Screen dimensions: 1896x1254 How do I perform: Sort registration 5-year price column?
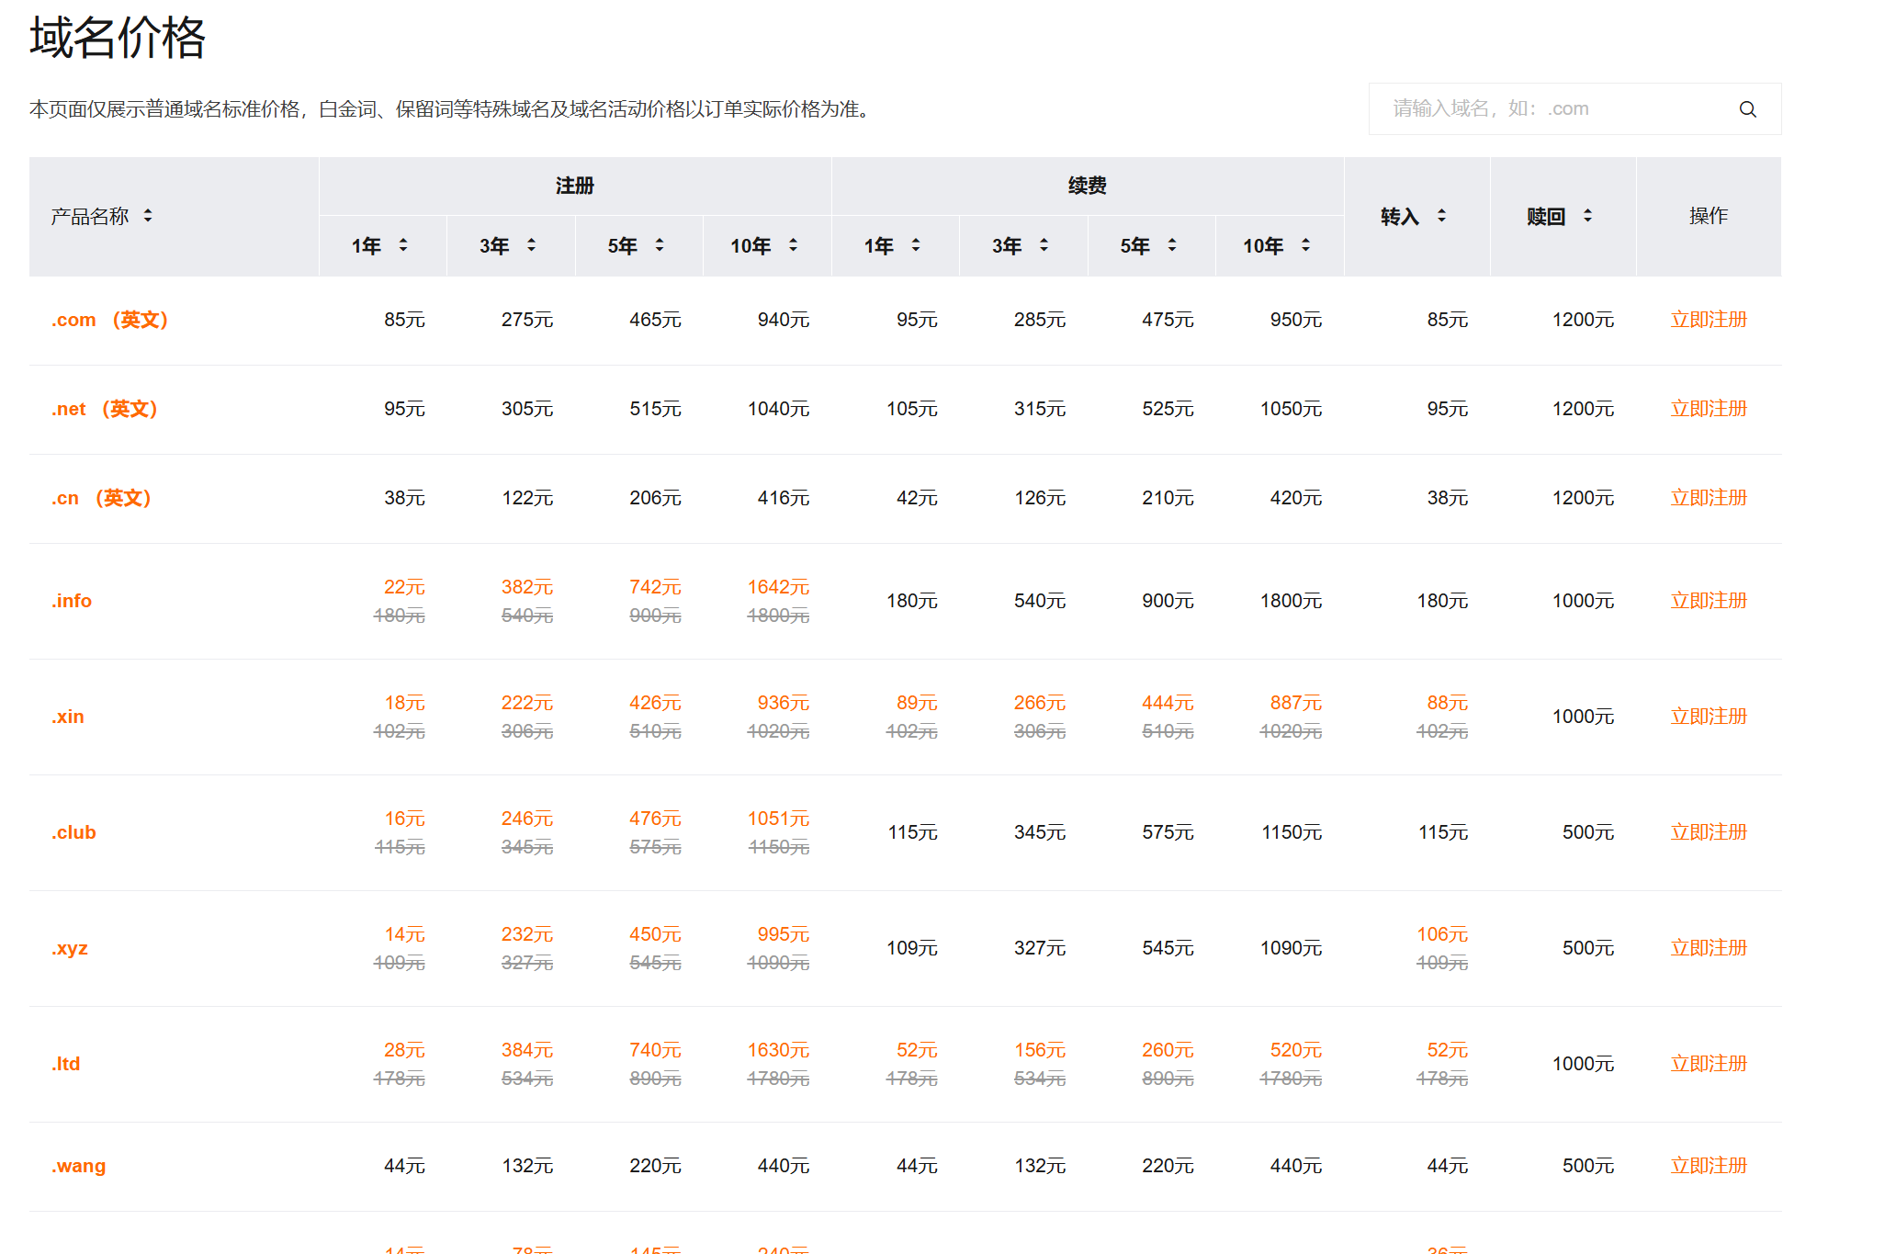click(660, 245)
